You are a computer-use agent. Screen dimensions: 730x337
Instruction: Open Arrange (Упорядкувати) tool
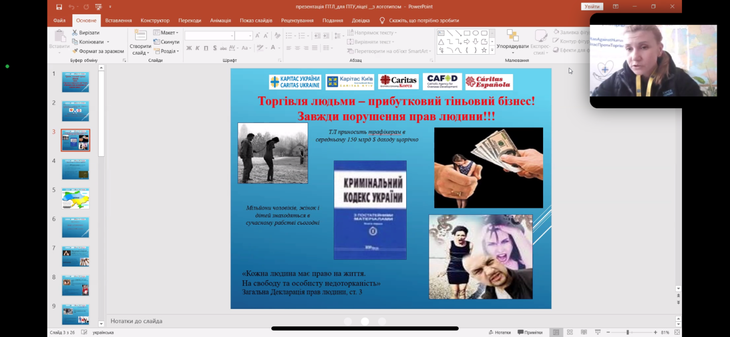[512, 41]
